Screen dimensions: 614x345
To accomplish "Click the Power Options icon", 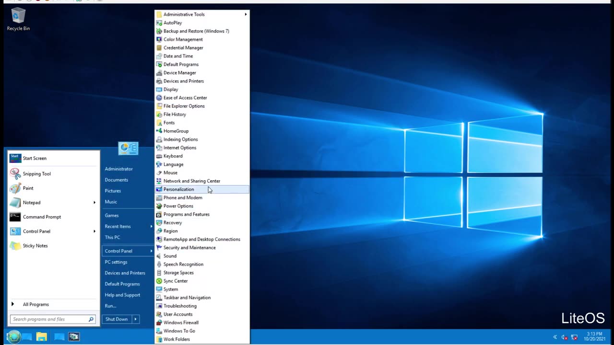I will (159, 206).
